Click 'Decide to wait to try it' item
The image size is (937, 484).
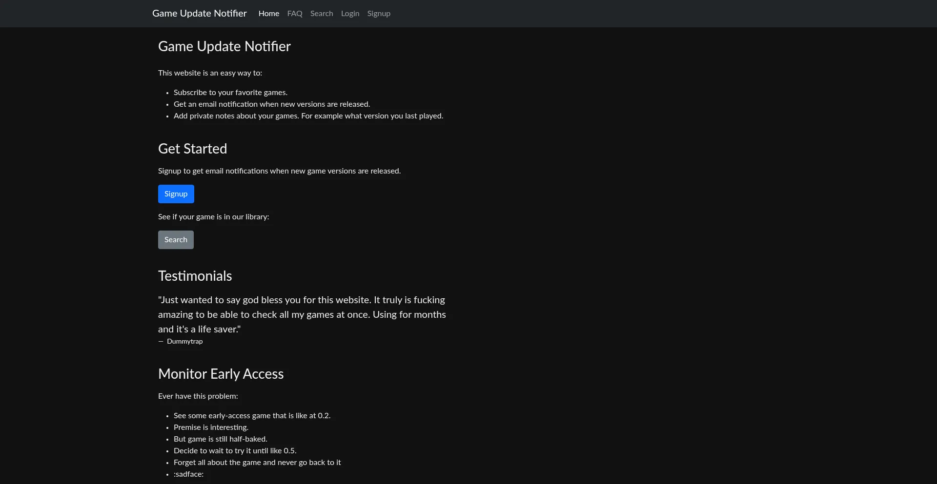[235, 451]
